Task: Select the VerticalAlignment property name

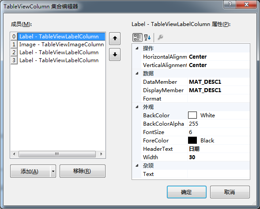Action: tap(165, 65)
